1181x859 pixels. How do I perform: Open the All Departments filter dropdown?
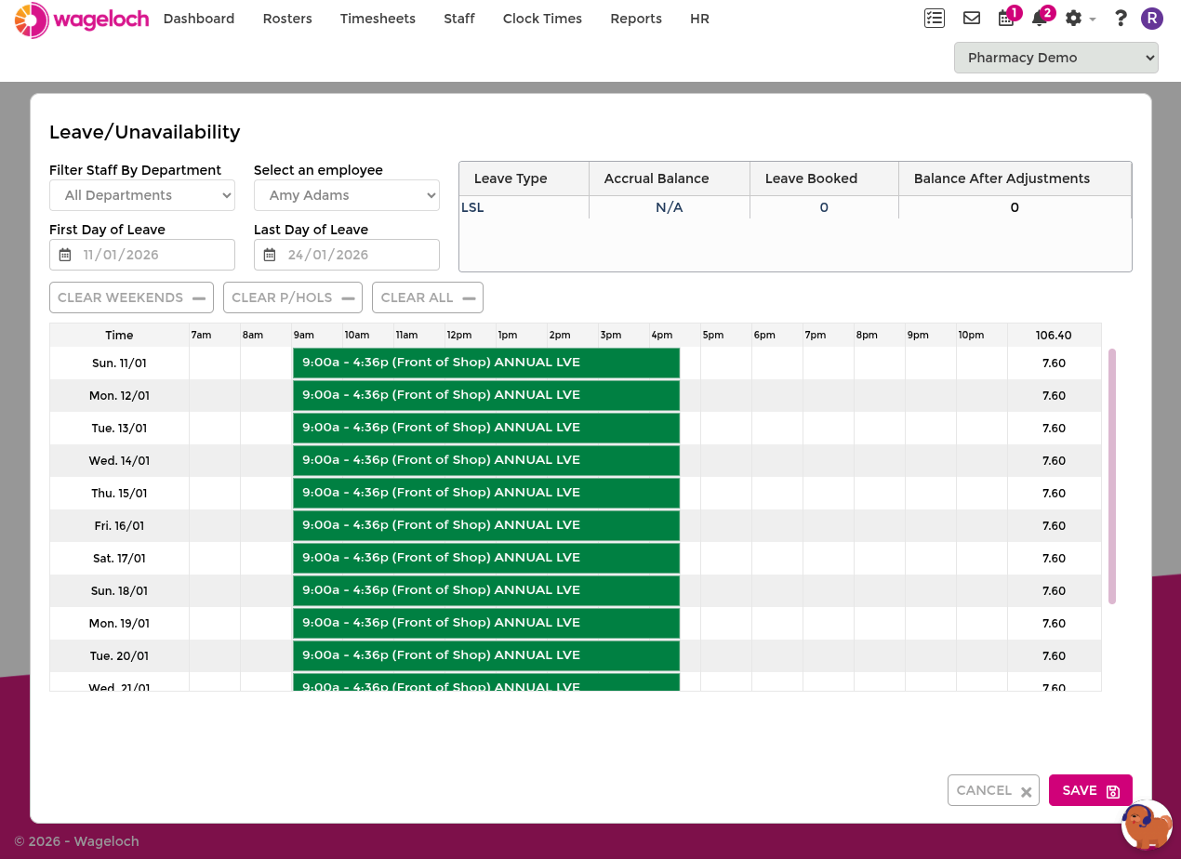coord(142,195)
